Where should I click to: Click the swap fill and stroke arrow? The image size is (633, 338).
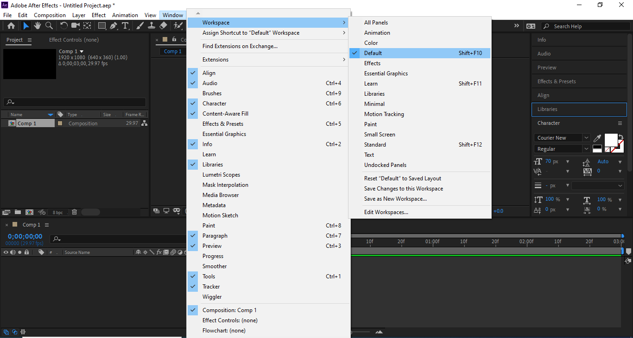pos(621,136)
